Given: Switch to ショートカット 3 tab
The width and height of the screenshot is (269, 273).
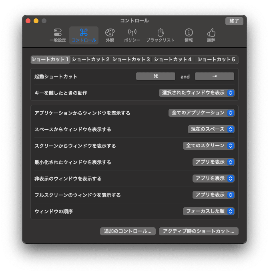Looking at the screenshot, I should tap(131, 60).
